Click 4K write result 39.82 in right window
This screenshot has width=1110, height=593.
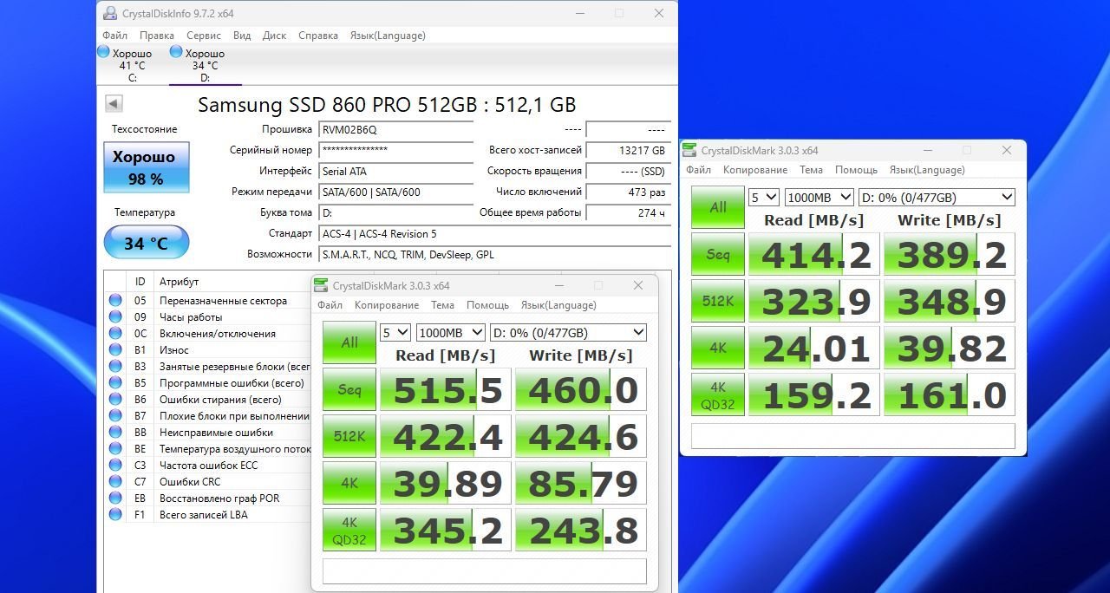pos(950,348)
